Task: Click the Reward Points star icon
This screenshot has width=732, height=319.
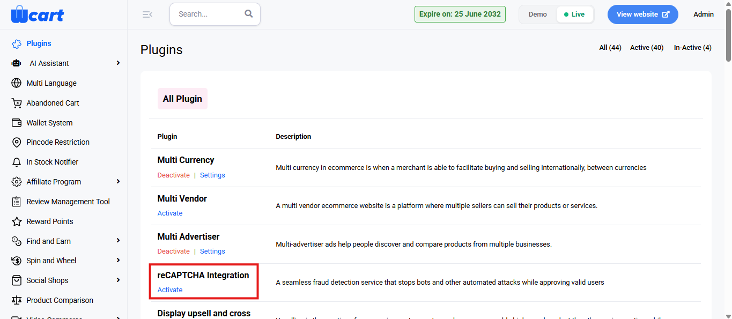Action: click(x=17, y=221)
